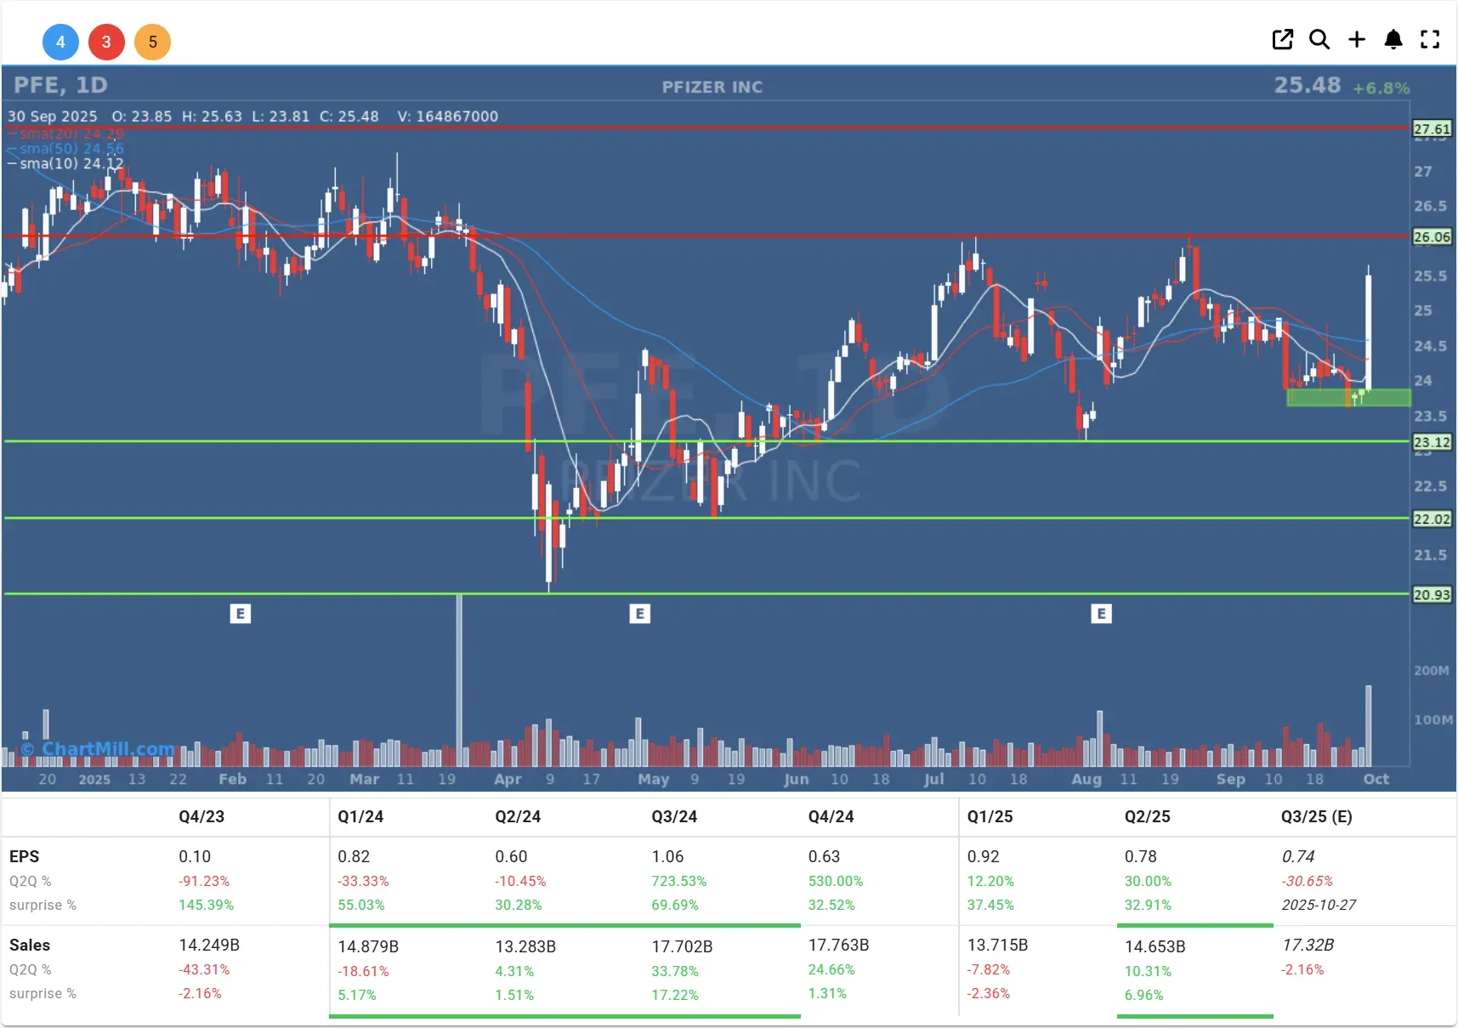Click the blue circle badge 4
The width and height of the screenshot is (1458, 1028).
(60, 42)
